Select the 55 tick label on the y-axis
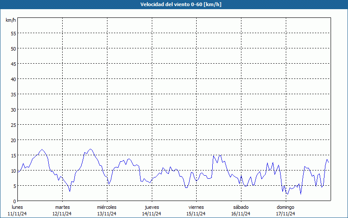348x218 pixels. (x=13, y=33)
